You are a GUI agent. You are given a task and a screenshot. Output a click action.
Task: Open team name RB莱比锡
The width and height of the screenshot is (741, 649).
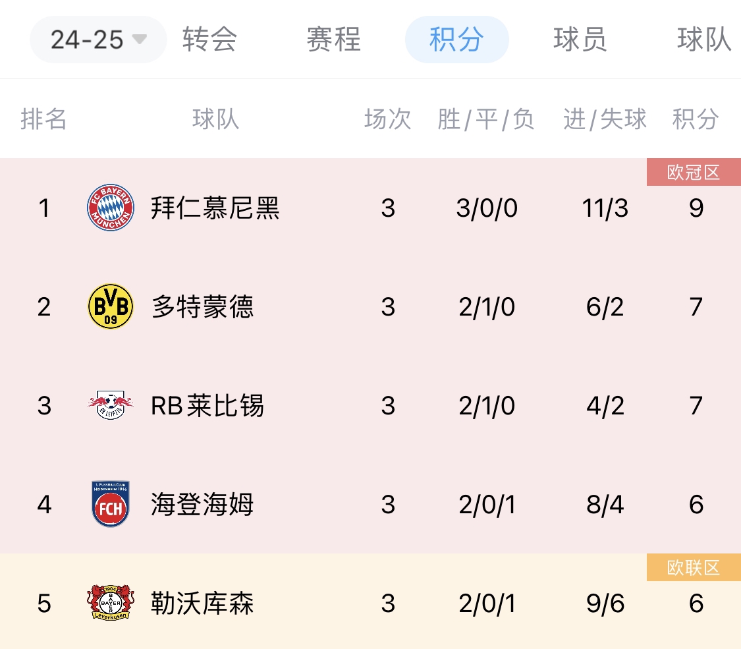pos(207,406)
